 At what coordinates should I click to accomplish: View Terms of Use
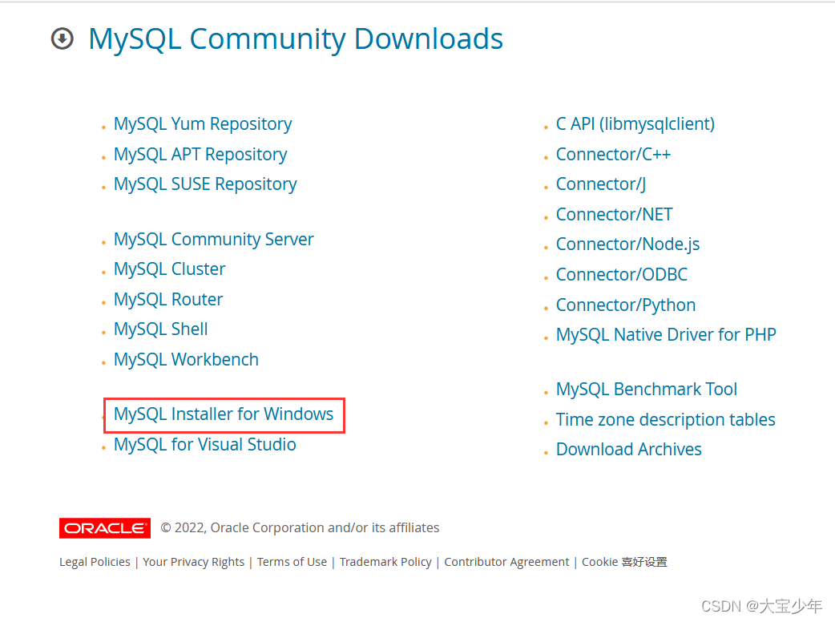292,562
